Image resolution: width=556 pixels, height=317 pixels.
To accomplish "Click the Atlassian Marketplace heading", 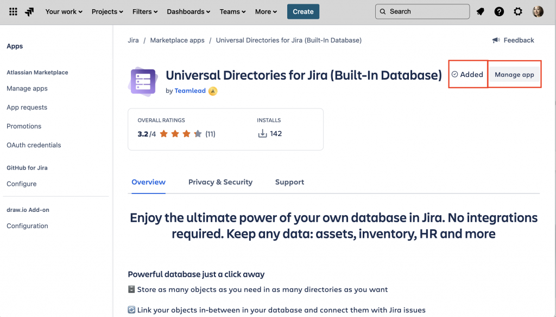I will (37, 73).
